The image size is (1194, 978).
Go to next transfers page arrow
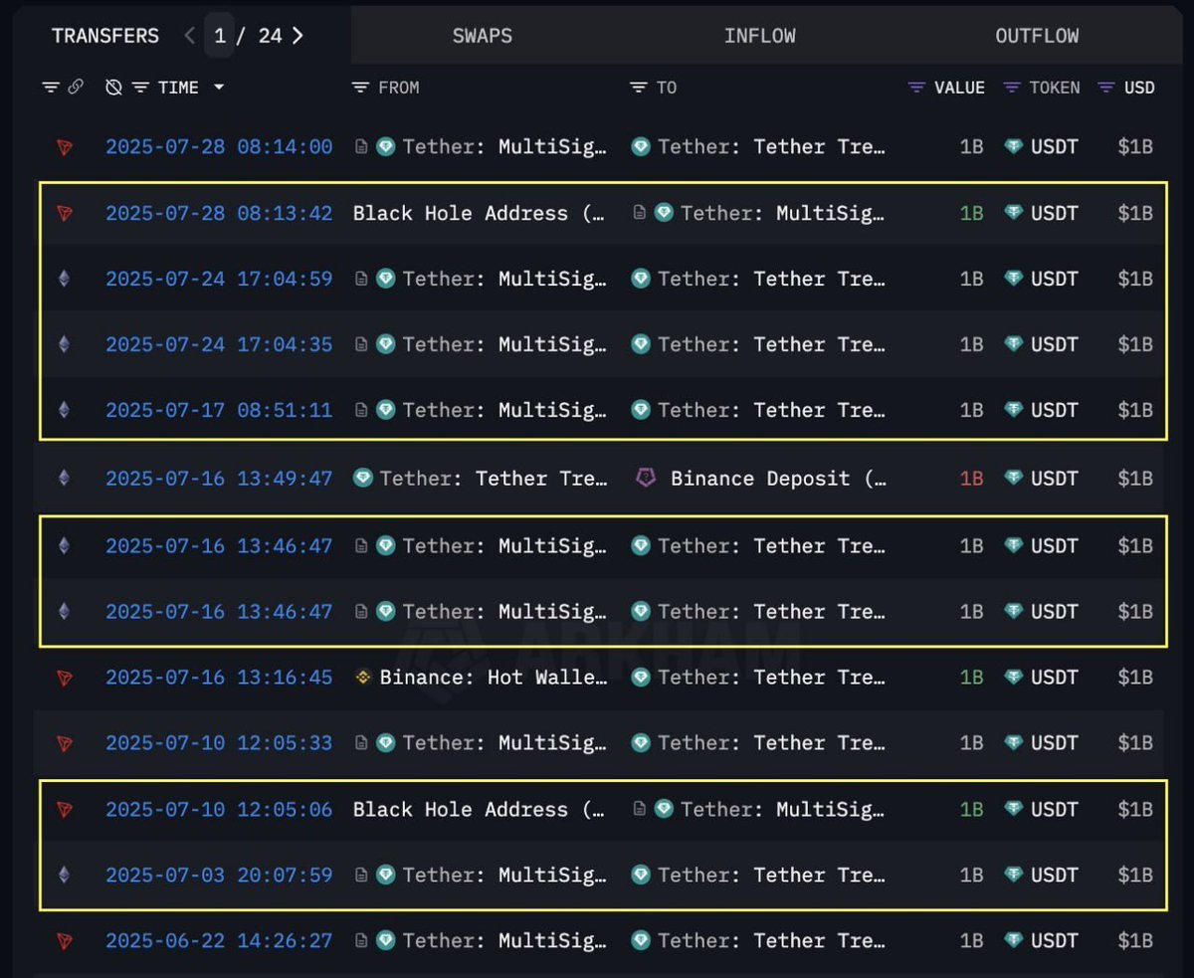(x=298, y=36)
